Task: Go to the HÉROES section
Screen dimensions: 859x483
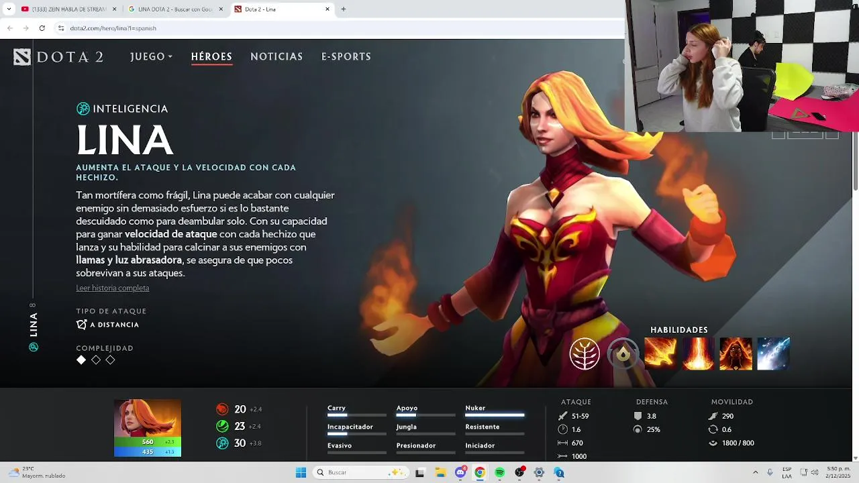Action: [x=211, y=57]
